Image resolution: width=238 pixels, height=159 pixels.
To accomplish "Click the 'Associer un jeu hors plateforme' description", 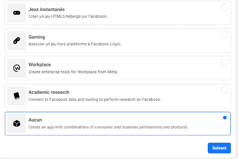I will 74,44.
